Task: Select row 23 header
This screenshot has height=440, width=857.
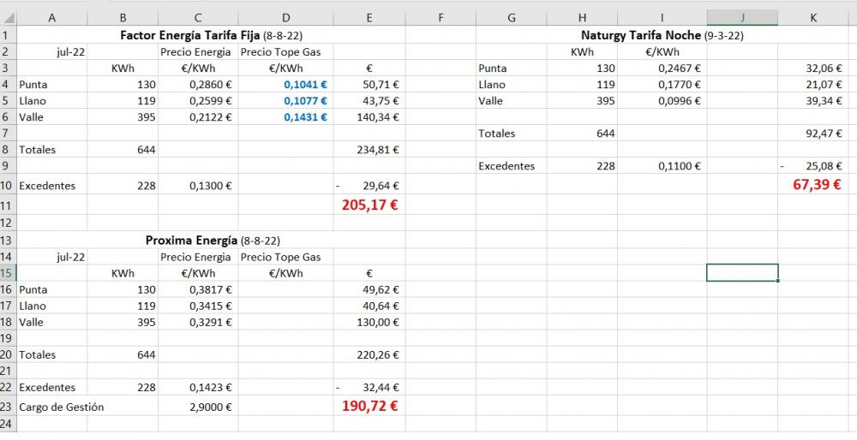Action: click(x=9, y=407)
